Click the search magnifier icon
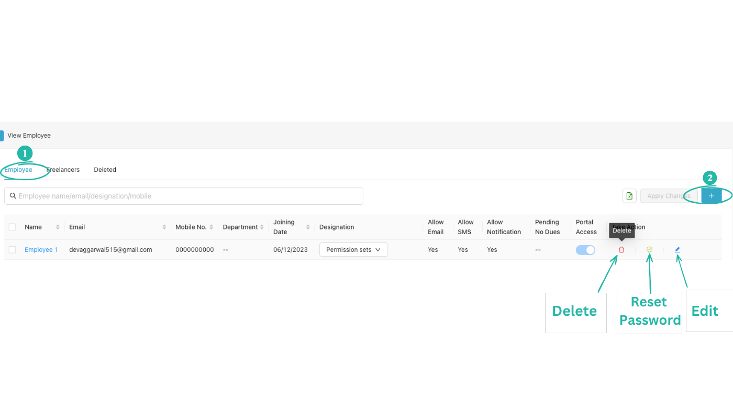The image size is (733, 419). [13, 195]
